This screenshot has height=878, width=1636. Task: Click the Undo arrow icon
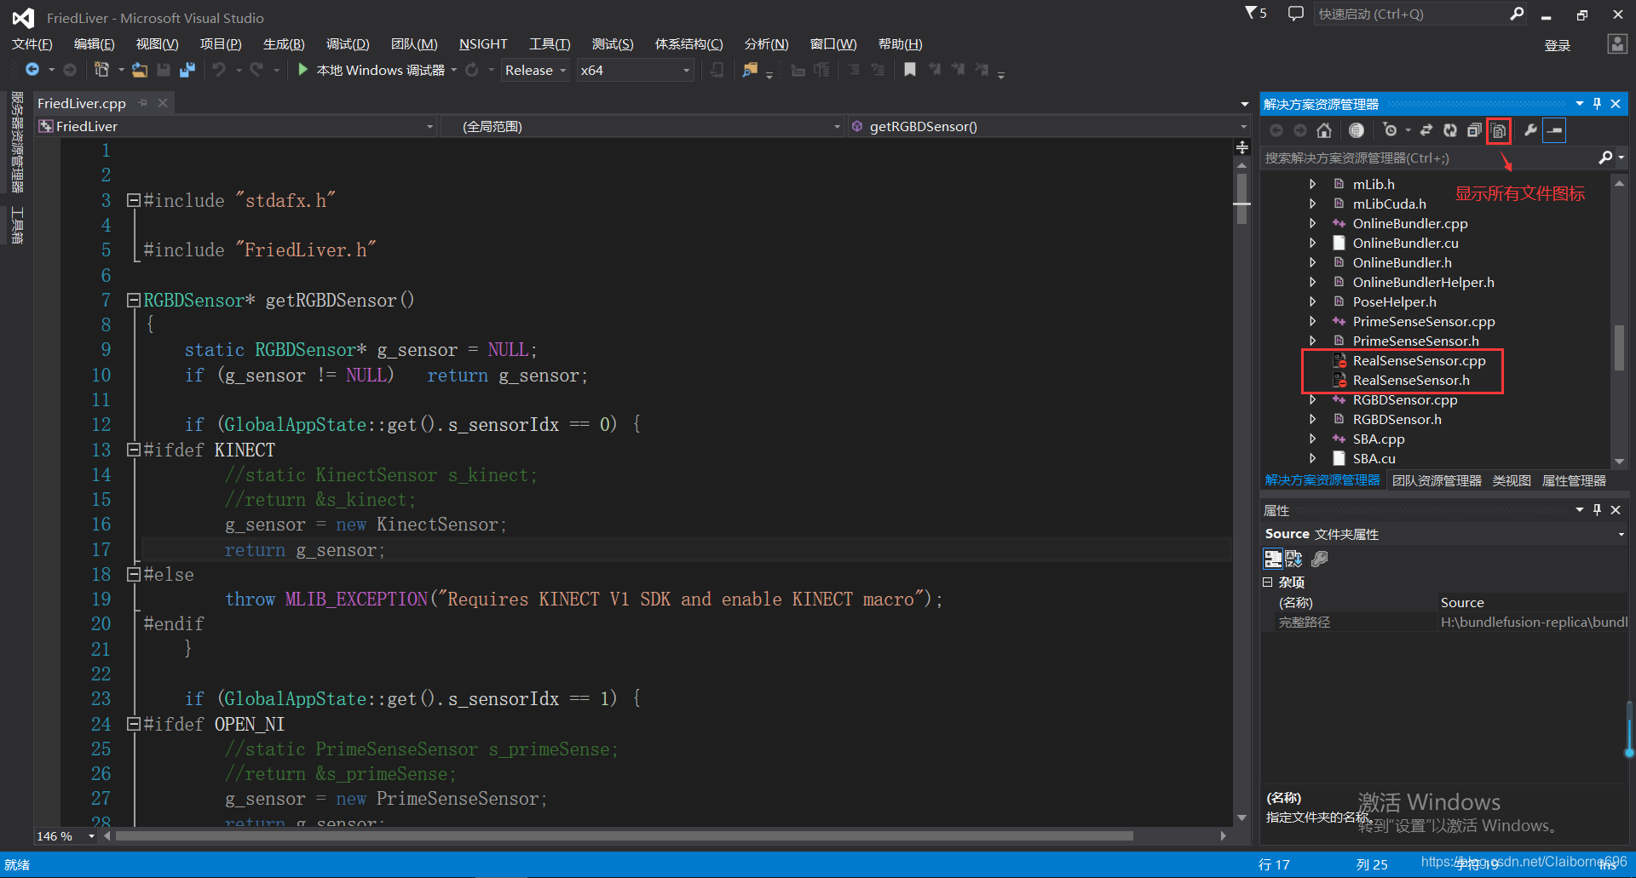220,70
